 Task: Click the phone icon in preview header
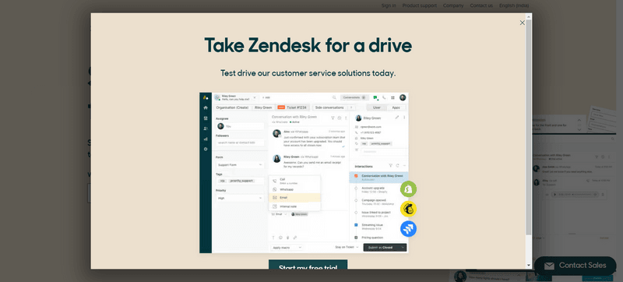tap(384, 97)
